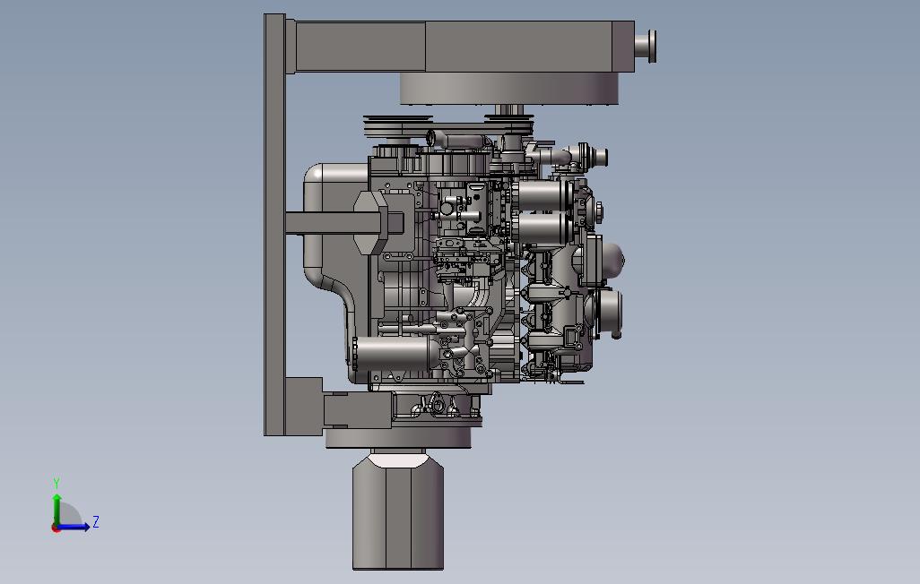Select the grooved belt pulley atop the engine
Viewport: 920px width, 584px height.
[x=398, y=126]
